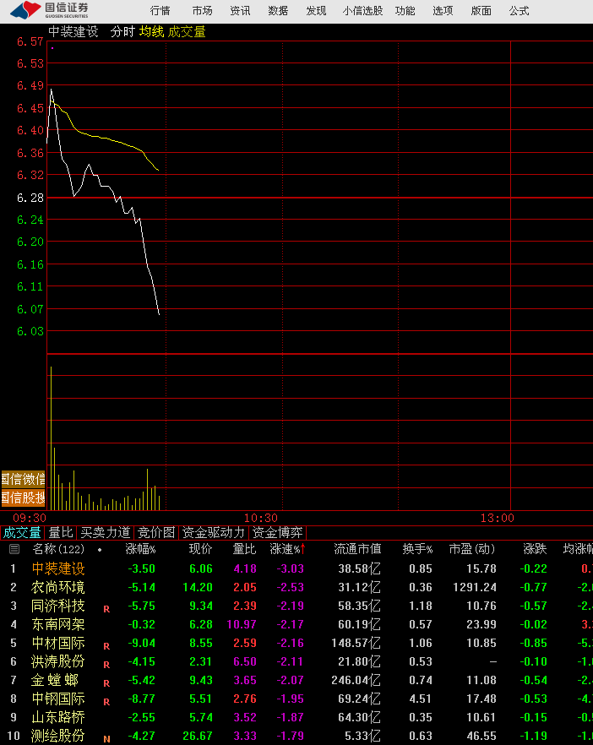Sort by the 名称(122) column header
This screenshot has width=593, height=745.
coord(58,549)
